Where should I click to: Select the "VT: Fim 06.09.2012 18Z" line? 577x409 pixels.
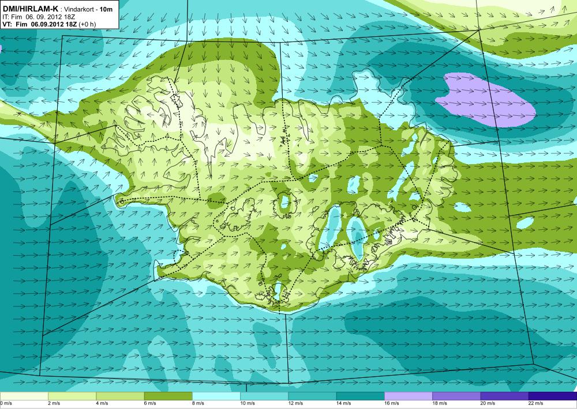coord(39,24)
